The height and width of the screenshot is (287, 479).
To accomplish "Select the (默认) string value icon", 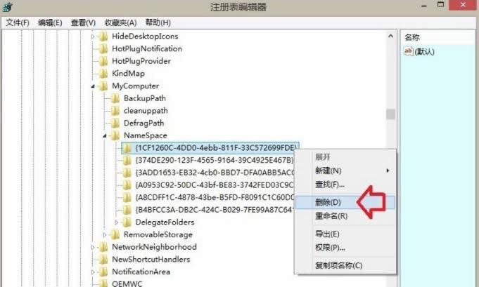I will click(409, 51).
